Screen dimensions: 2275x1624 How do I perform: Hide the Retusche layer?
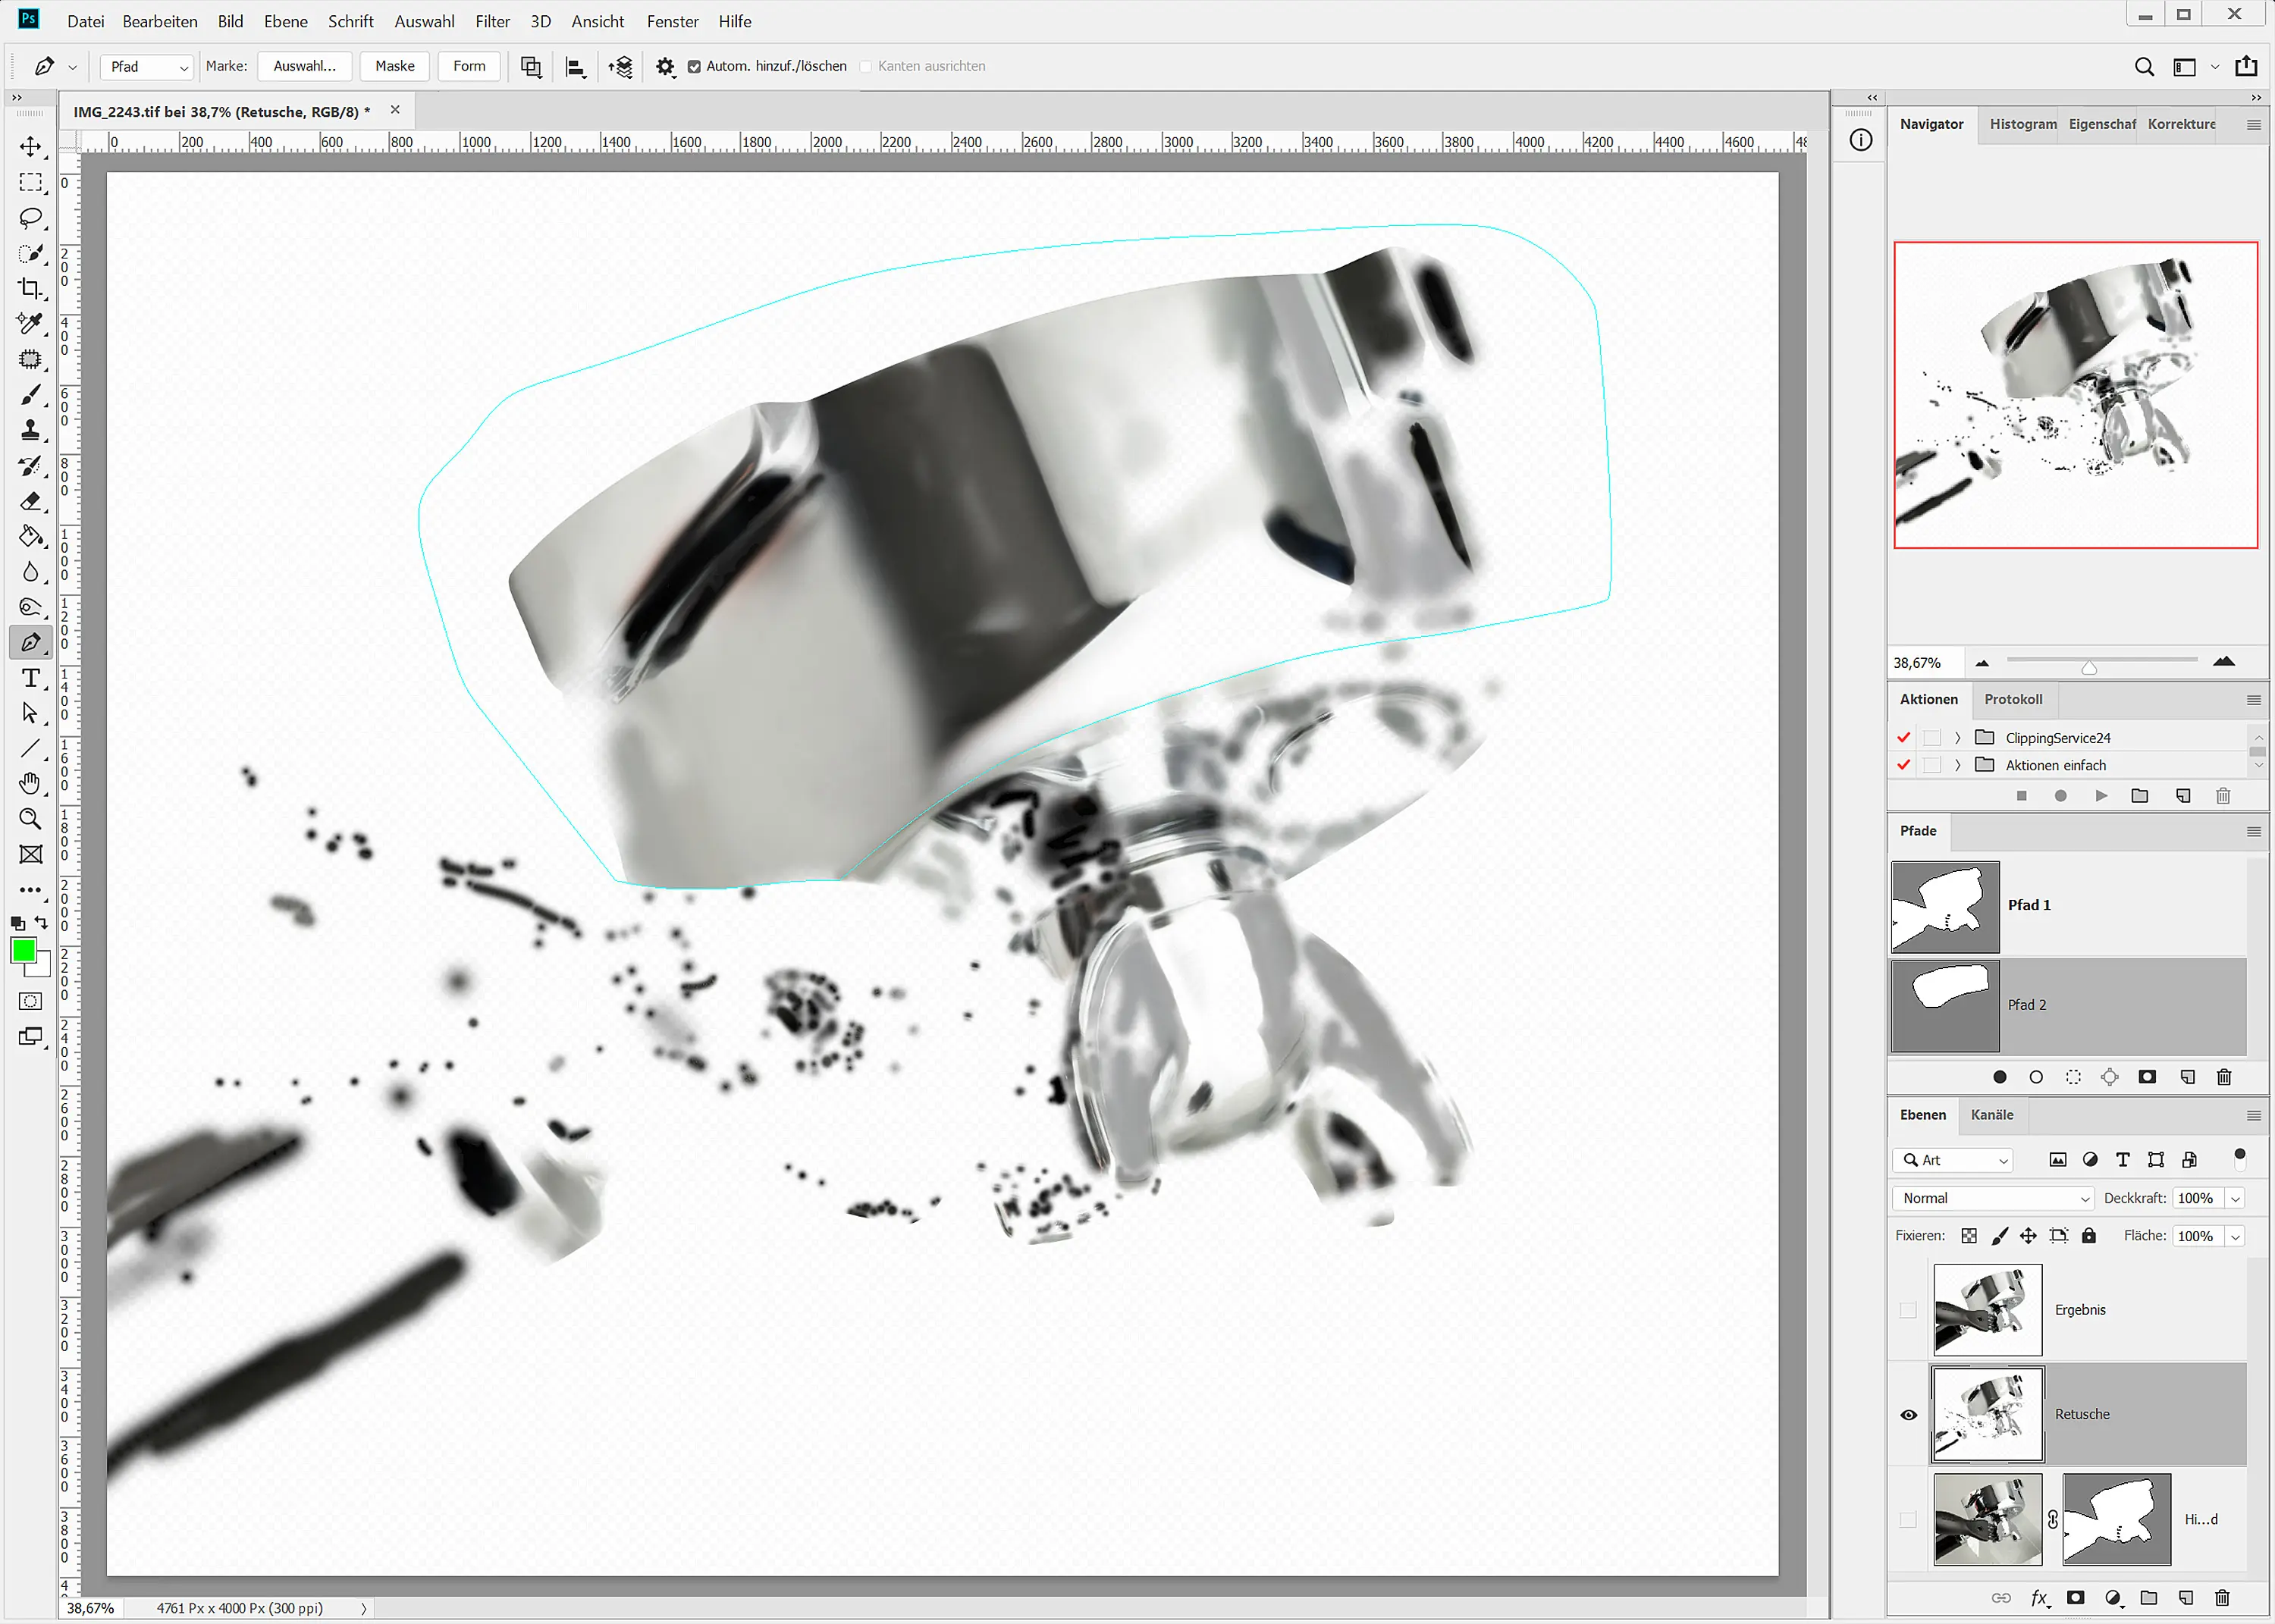click(1908, 1415)
